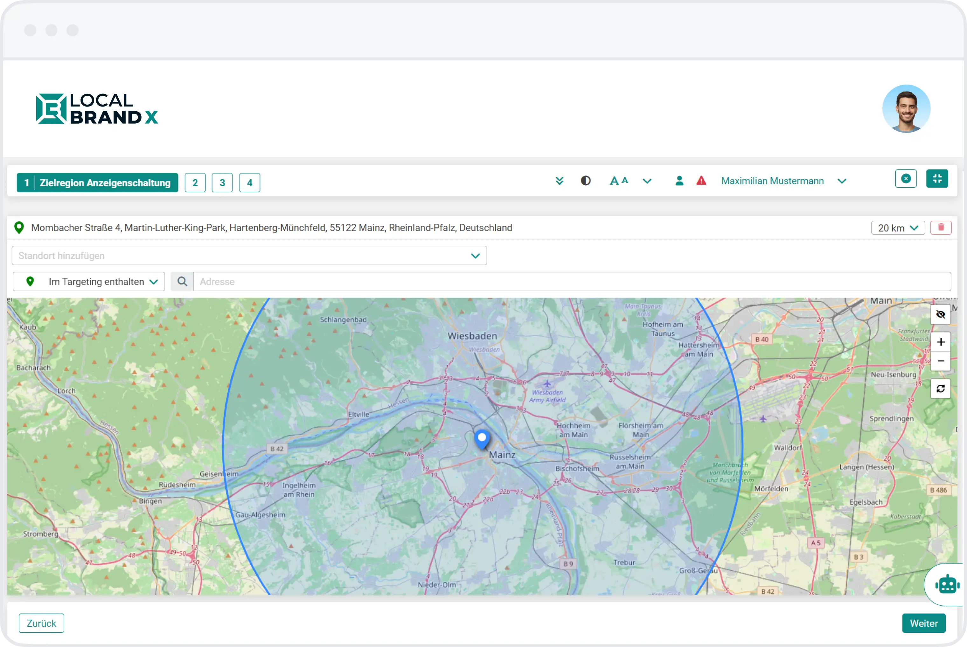The image size is (967, 647).
Task: Click chevron in Standort hinzufügen field
Action: pyautogui.click(x=475, y=256)
